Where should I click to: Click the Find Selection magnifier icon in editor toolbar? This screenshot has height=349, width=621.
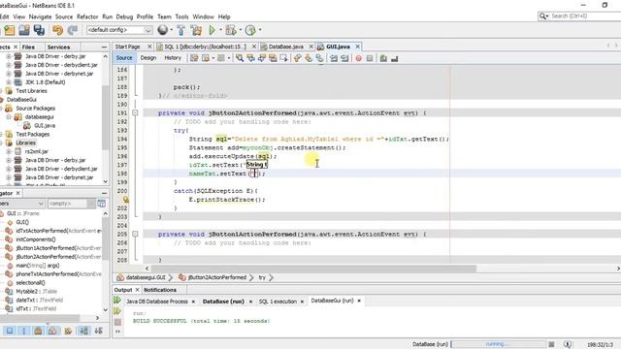240,58
